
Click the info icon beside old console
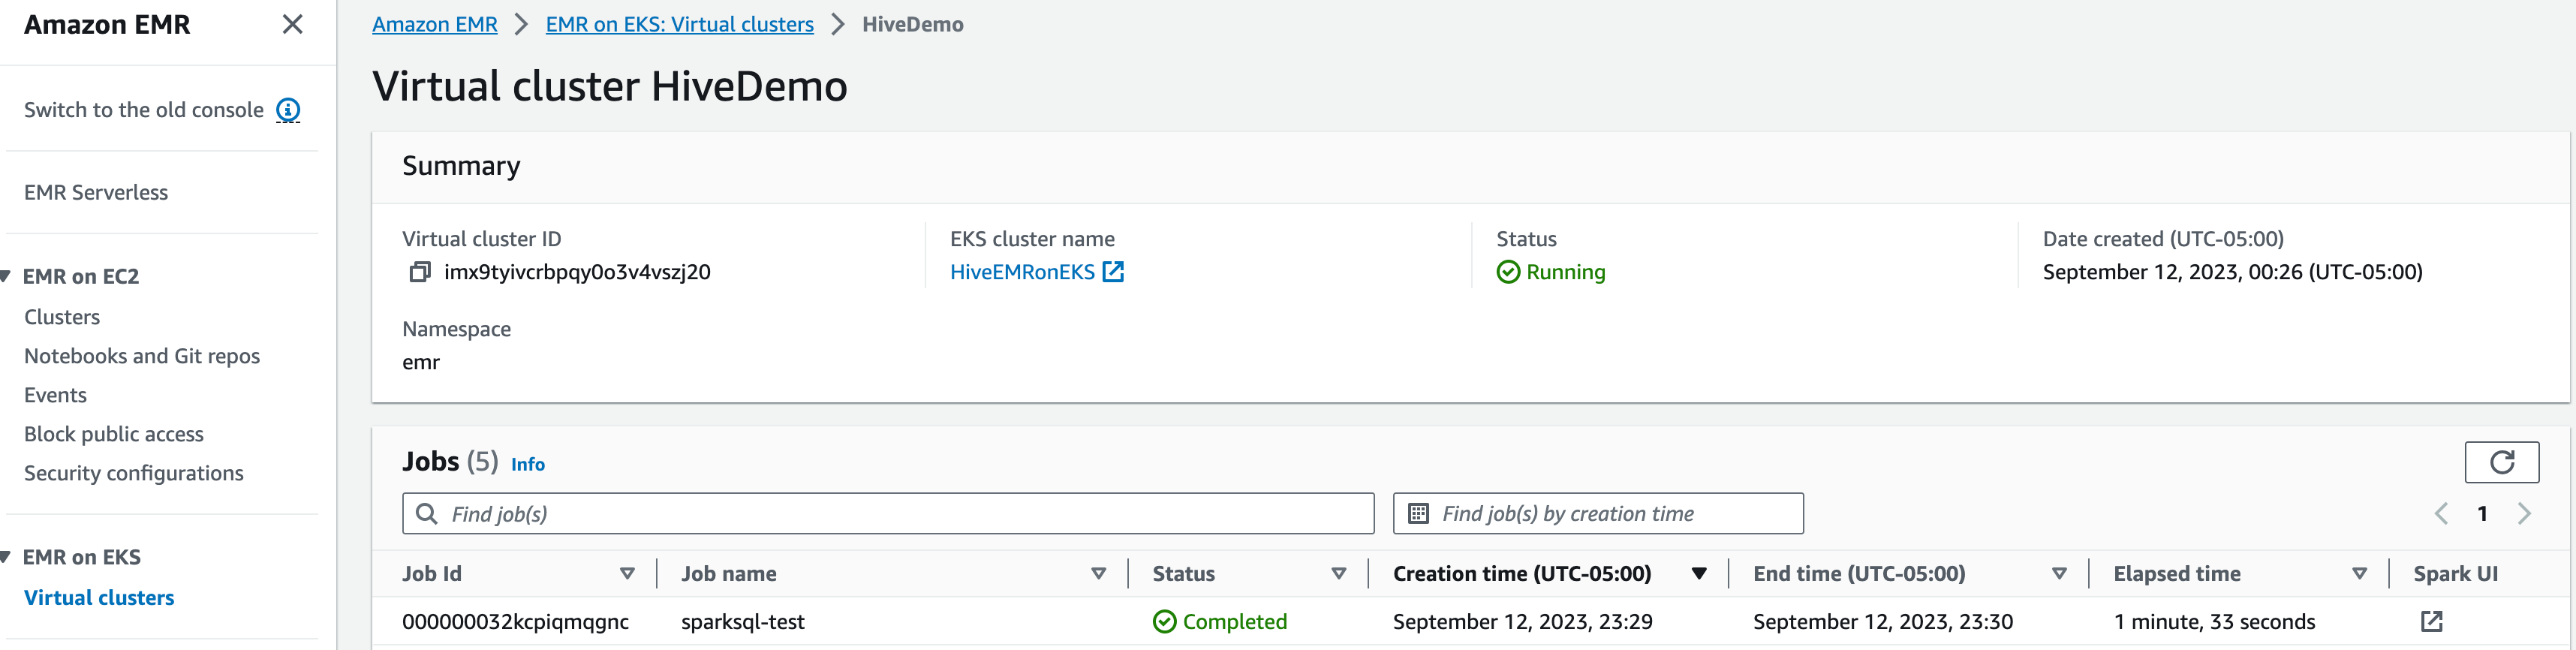[288, 110]
